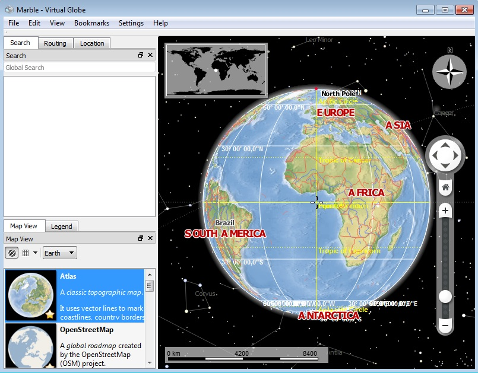Open the Edit menu
Screen dimensions: 478x373
[34, 23]
